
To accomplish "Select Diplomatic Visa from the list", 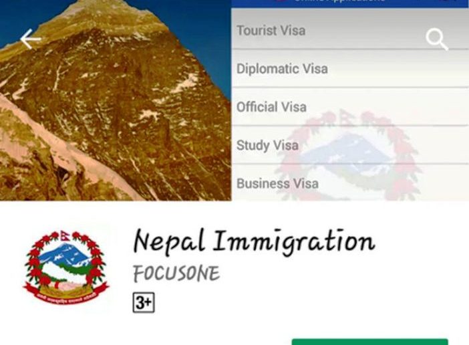I will [350, 68].
